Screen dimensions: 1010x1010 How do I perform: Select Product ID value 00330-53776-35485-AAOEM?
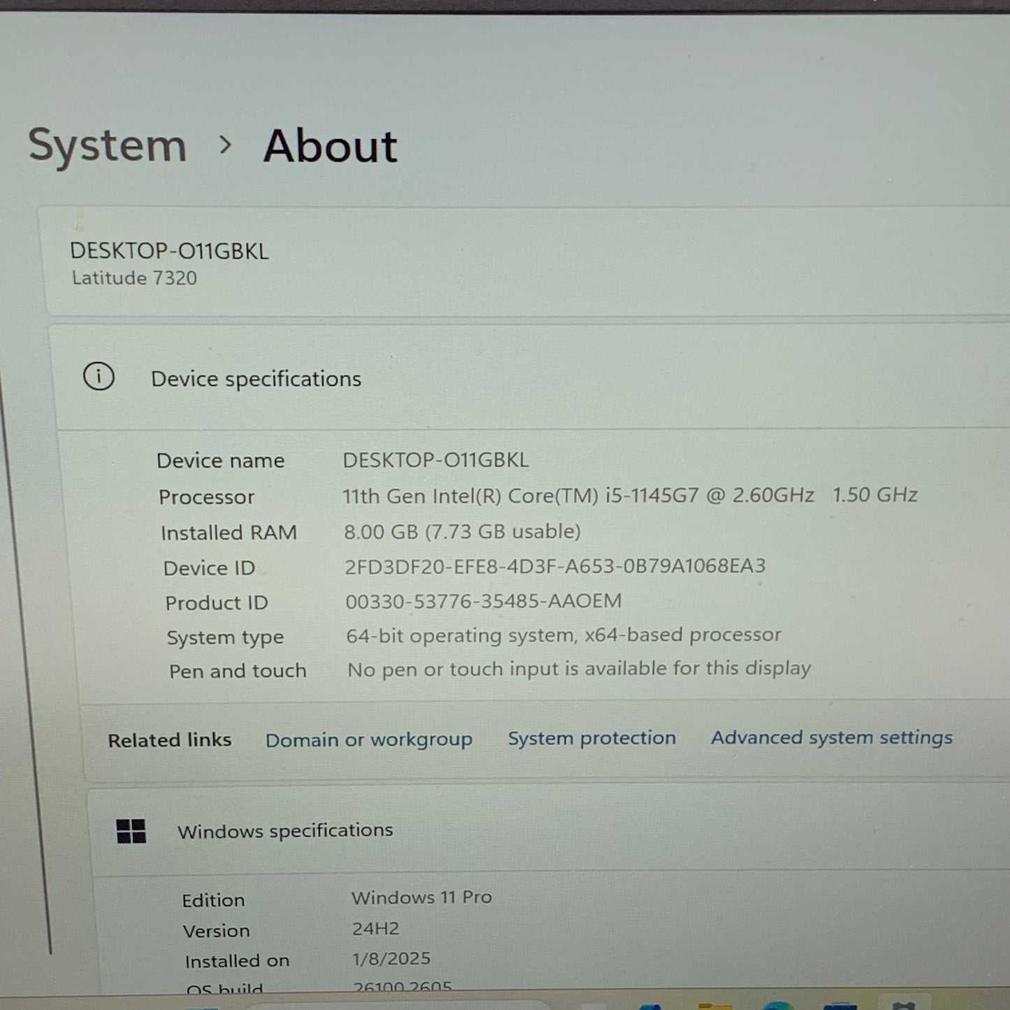coord(484,601)
